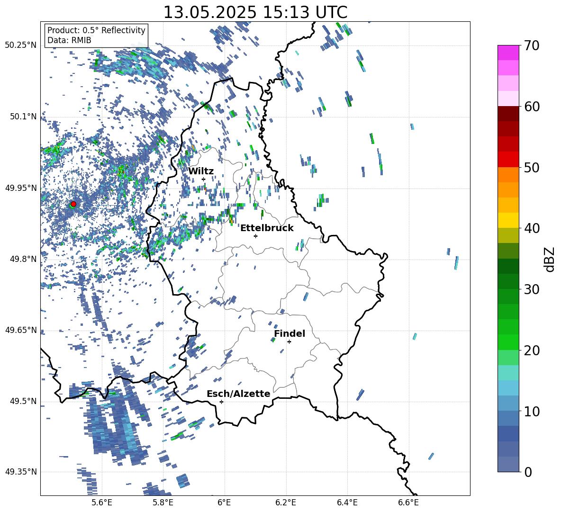Click the light blue swatch between 10 and 20
Screen dimensions: 561x512
point(508,388)
